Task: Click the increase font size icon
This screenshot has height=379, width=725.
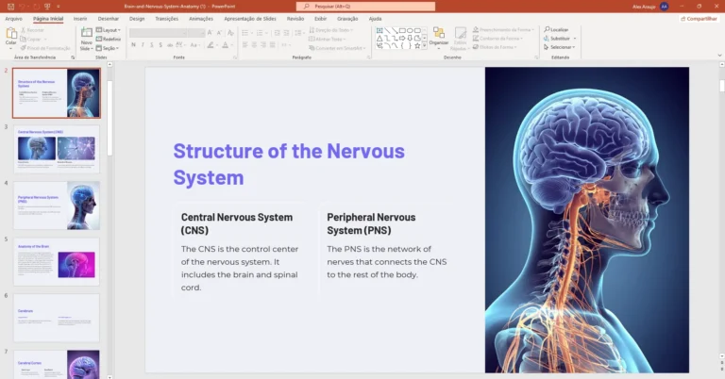Action: [x=211, y=33]
